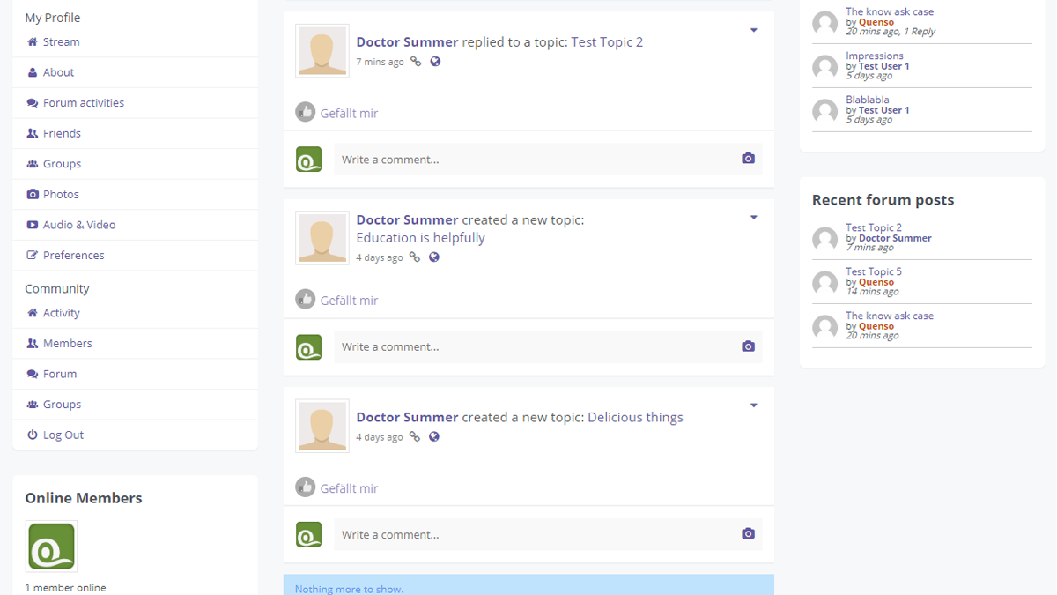Click globe icon on Delicious things post

click(434, 436)
